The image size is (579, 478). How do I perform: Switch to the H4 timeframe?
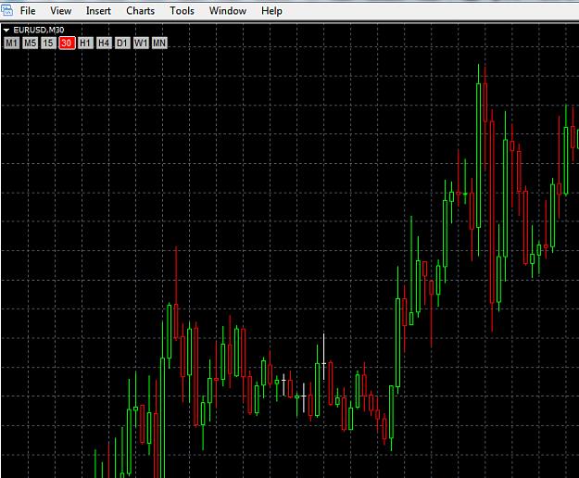pos(104,44)
